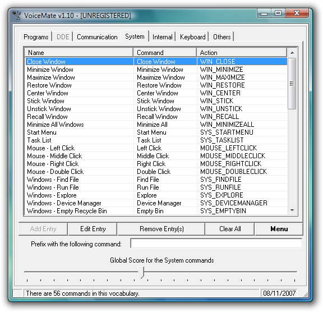
Task: Select the Mouse - Double Click entry
Action: tap(55, 172)
